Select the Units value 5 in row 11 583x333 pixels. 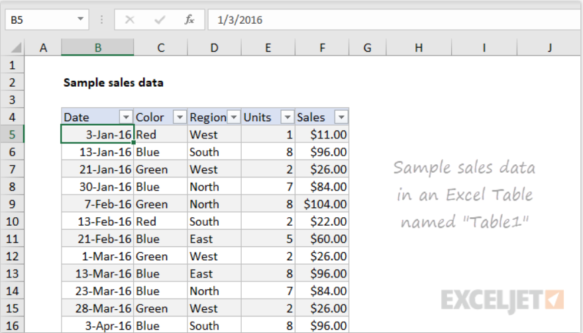click(x=268, y=238)
